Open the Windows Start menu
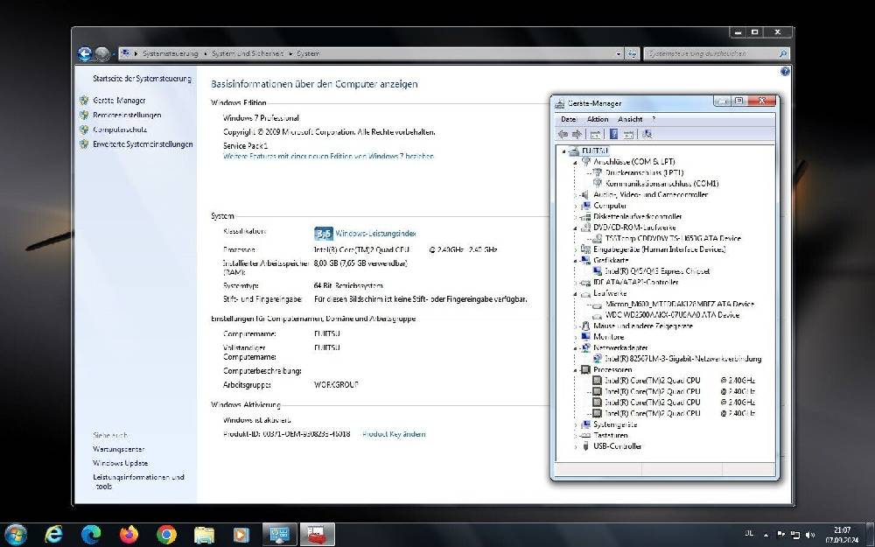The height and width of the screenshot is (547, 875). point(15,535)
